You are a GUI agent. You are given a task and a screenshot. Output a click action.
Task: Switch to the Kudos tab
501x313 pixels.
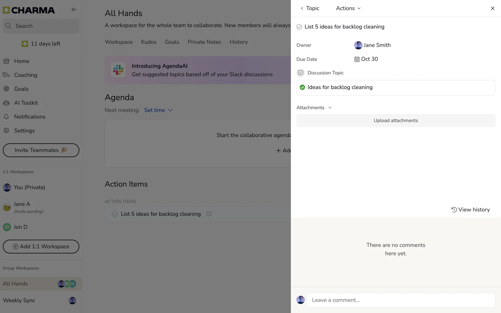point(149,42)
